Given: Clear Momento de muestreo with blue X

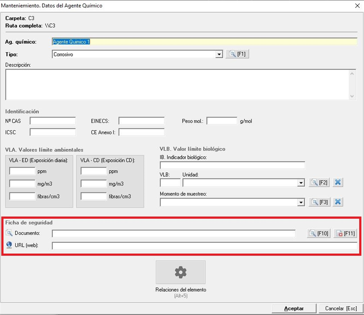Looking at the screenshot, I should (337, 202).
